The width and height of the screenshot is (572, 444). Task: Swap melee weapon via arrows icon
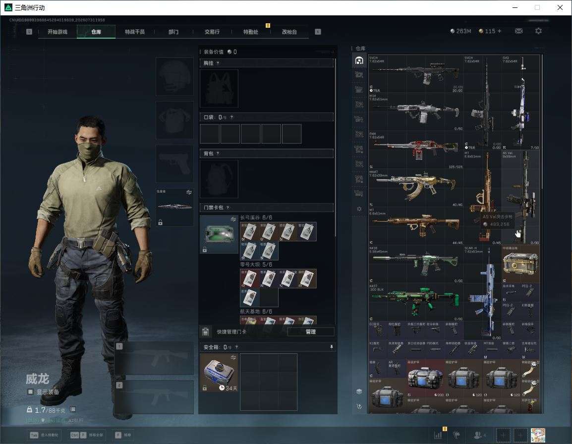(189, 192)
